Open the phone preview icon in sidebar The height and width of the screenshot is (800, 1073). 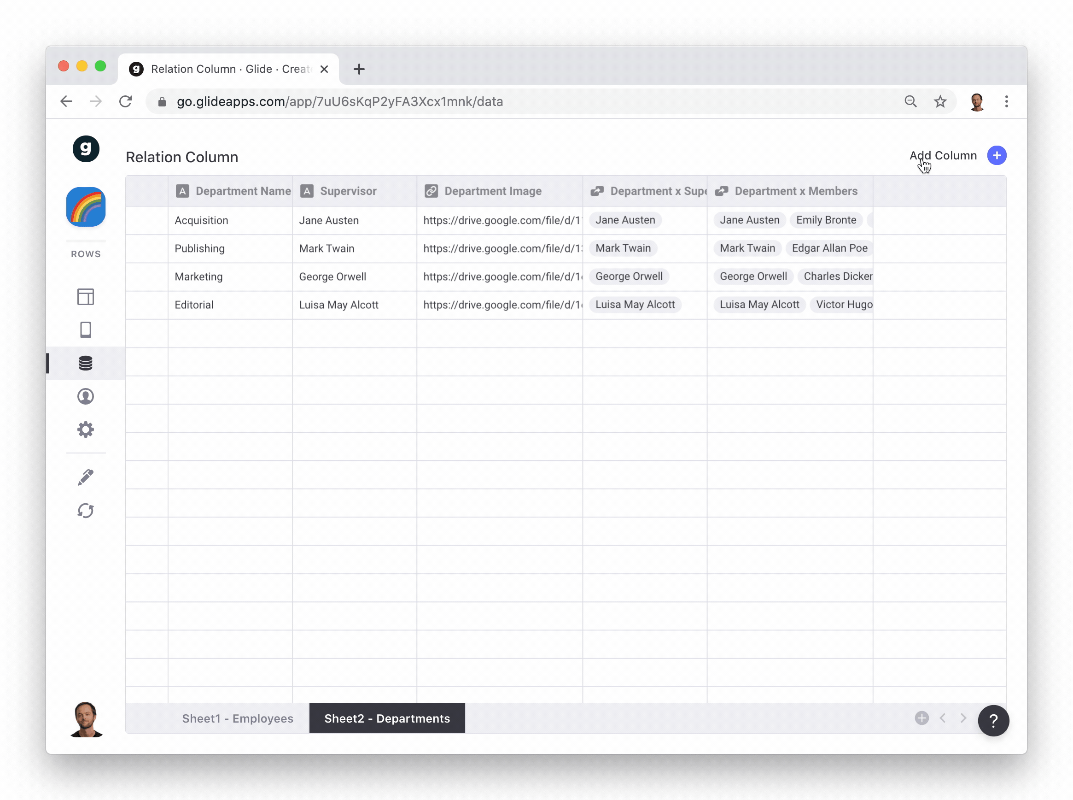(x=86, y=330)
